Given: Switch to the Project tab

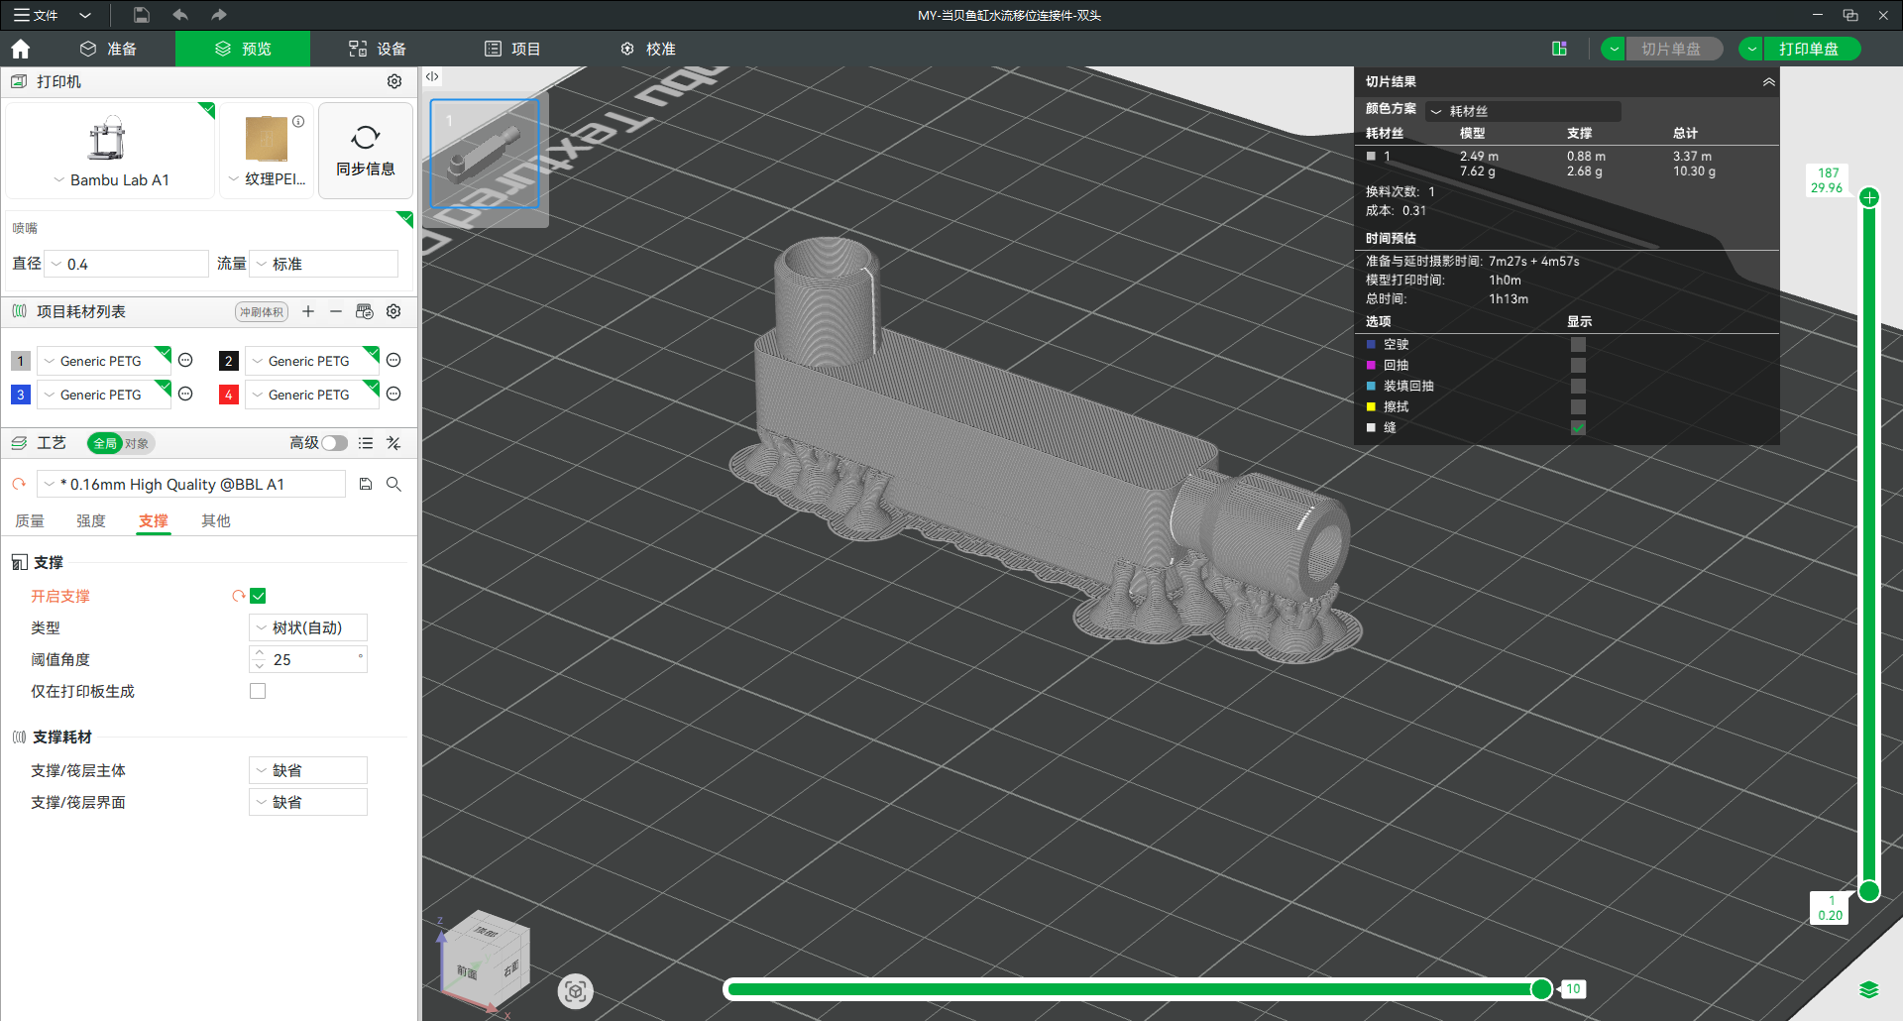Looking at the screenshot, I should coord(512,49).
